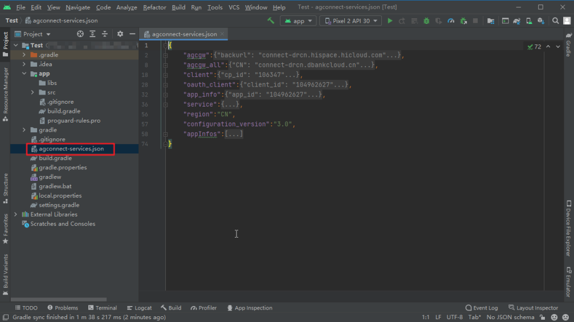This screenshot has width=574, height=322.
Task: Run the app with the green play button
Action: tap(390, 21)
